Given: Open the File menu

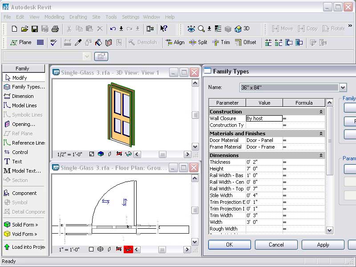Looking at the screenshot, I should tap(7, 17).
